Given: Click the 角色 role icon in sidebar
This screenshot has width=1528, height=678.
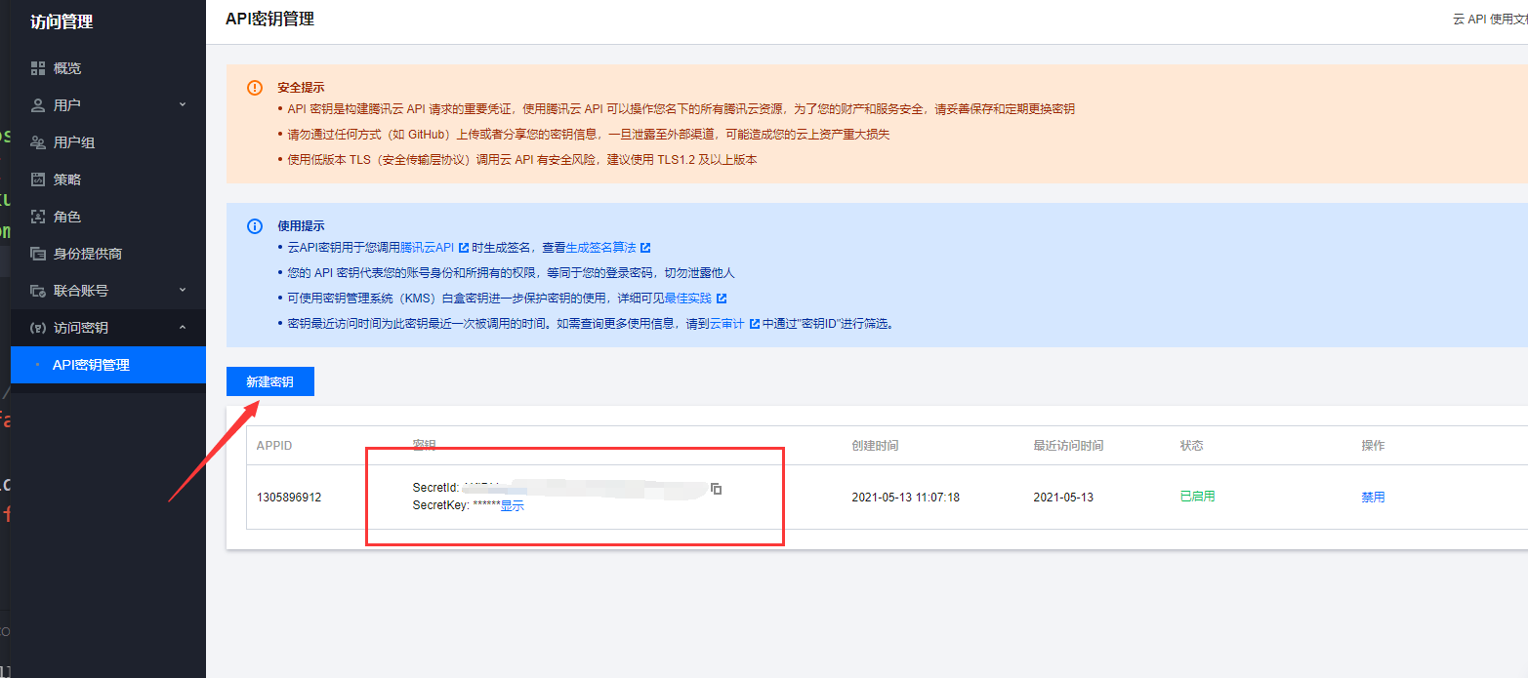Looking at the screenshot, I should (x=38, y=217).
